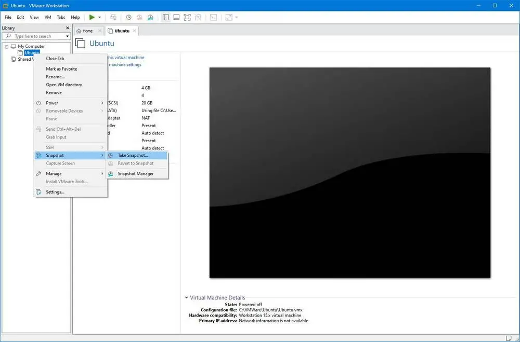Image resolution: width=520 pixels, height=342 pixels.
Task: Click the VM icon beside the Ubuntu heading
Action: [80, 44]
